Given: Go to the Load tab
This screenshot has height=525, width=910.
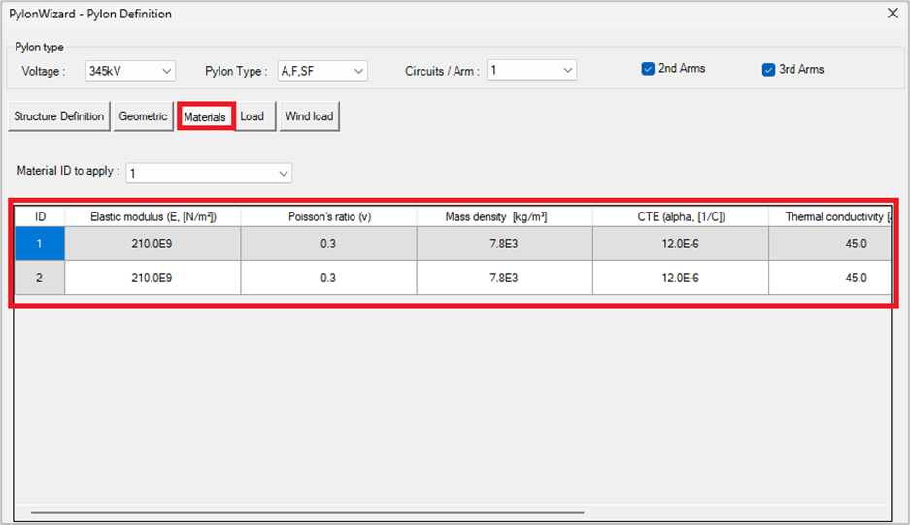Looking at the screenshot, I should pyautogui.click(x=253, y=116).
